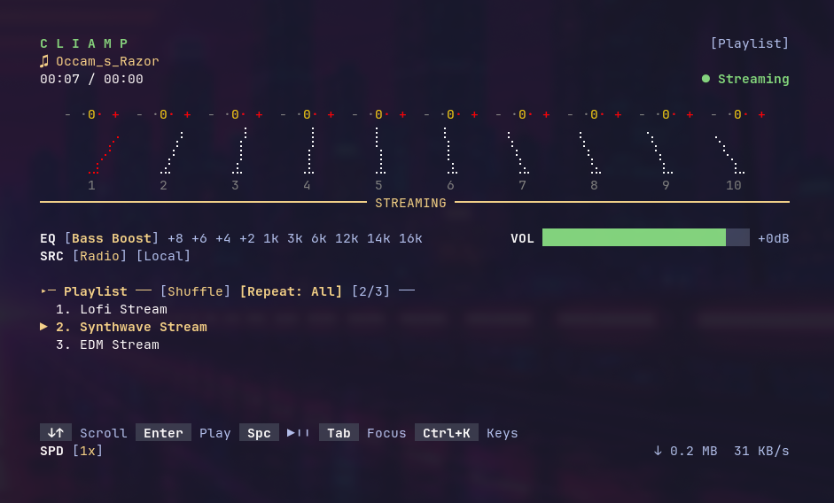Image resolution: width=834 pixels, height=503 pixels.
Task: Click the Tab focus key hint
Action: pos(339,433)
